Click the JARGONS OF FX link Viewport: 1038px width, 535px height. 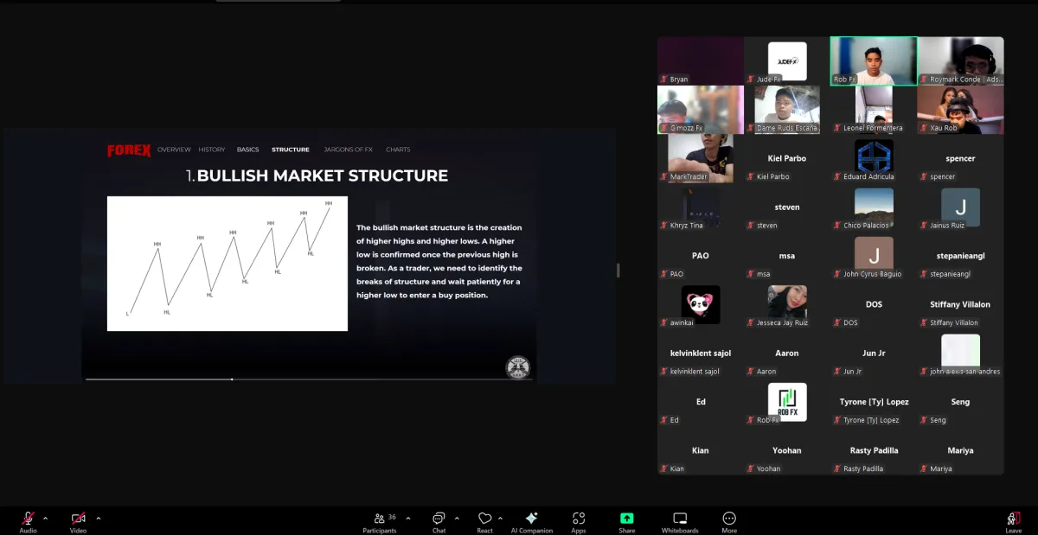tap(348, 149)
